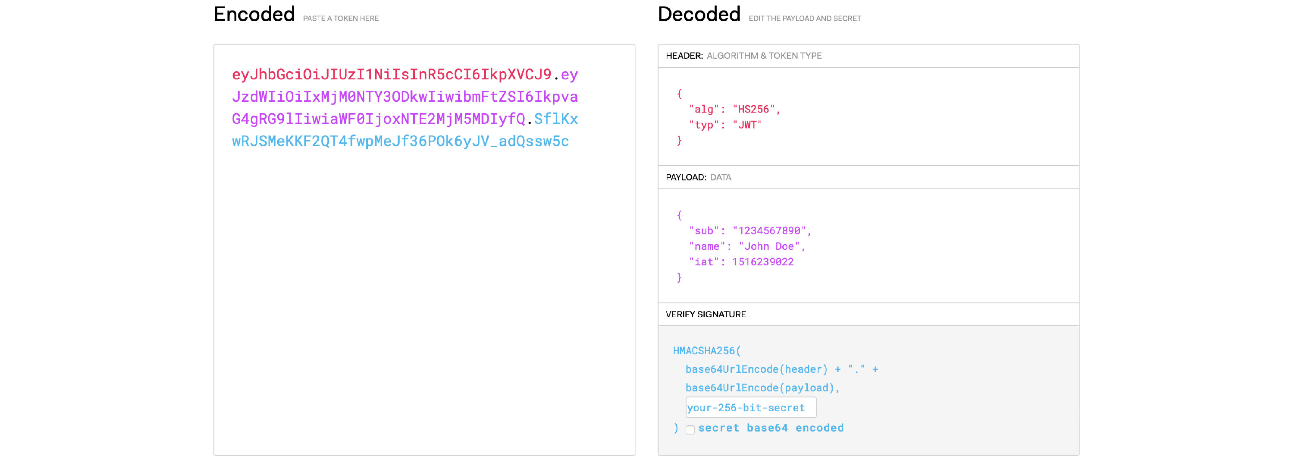
Task: Click the base64UrlEncode(header) line
Action: click(x=756, y=369)
